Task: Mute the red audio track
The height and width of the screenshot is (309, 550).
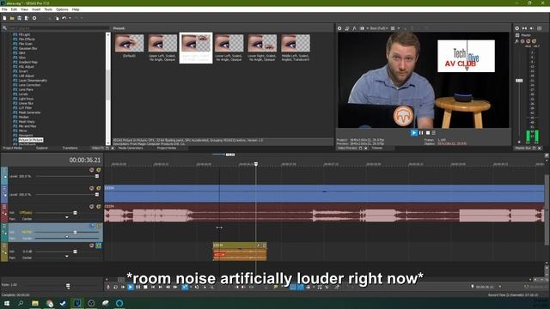Action: pyautogui.click(x=92, y=207)
